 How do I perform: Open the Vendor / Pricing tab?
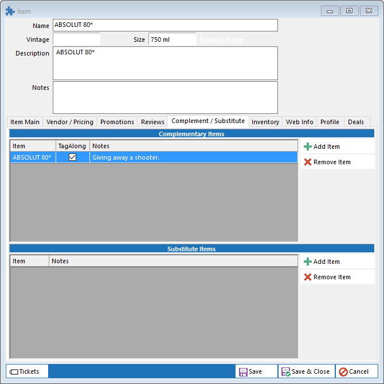click(x=69, y=122)
